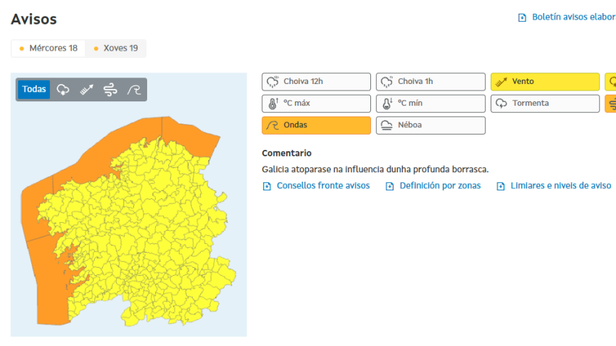Viewport: 616px width, 346px height.
Task: Click the Comentario heading text
Action: coord(286,153)
